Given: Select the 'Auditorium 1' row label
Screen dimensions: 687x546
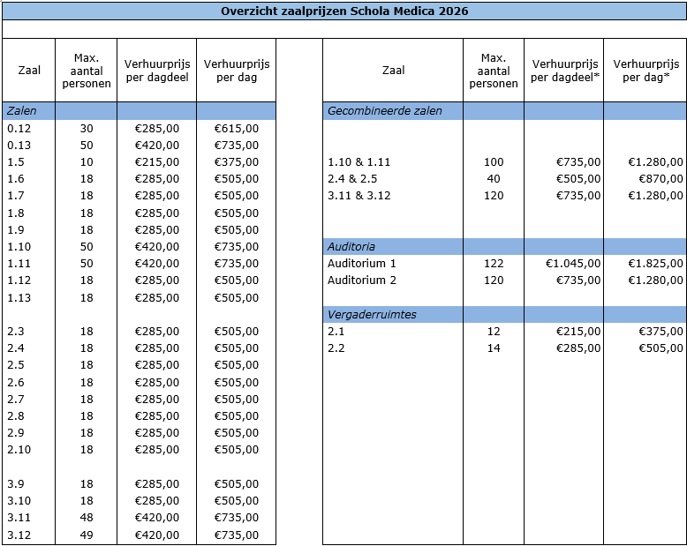Looking at the screenshot, I should coord(362,264).
